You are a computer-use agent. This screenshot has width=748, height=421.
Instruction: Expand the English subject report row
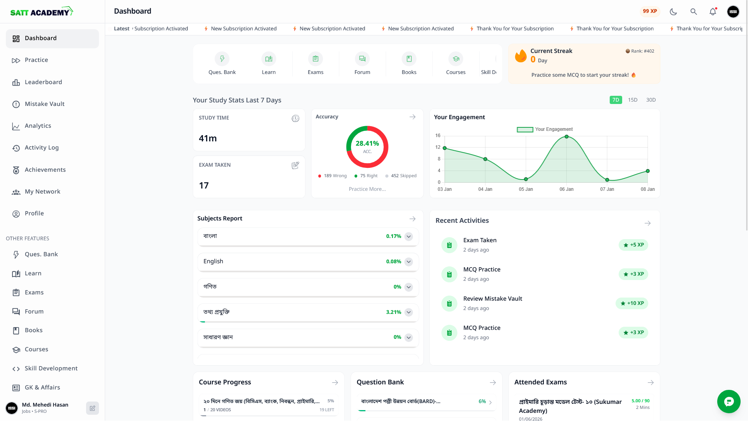coord(409,262)
